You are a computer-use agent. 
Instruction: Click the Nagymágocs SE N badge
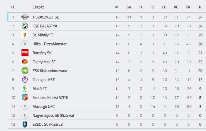point(25,115)
